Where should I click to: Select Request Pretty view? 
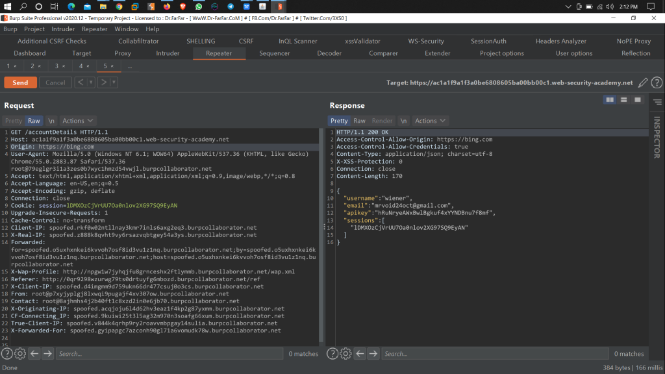point(14,121)
